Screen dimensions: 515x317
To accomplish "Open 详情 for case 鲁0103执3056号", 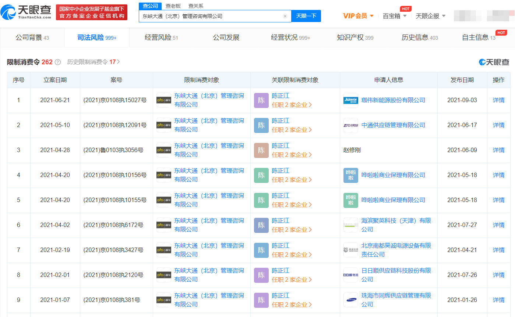I will [498, 150].
